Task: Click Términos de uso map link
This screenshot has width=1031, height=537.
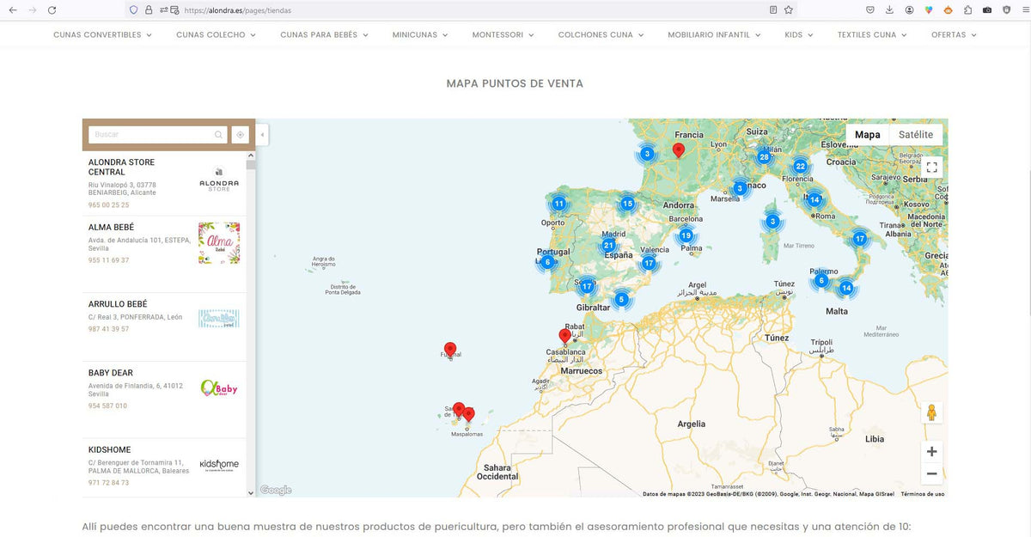Action: pyautogui.click(x=923, y=494)
